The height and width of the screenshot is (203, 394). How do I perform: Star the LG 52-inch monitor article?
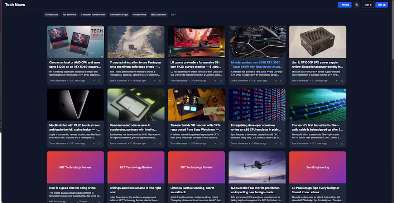(221, 81)
